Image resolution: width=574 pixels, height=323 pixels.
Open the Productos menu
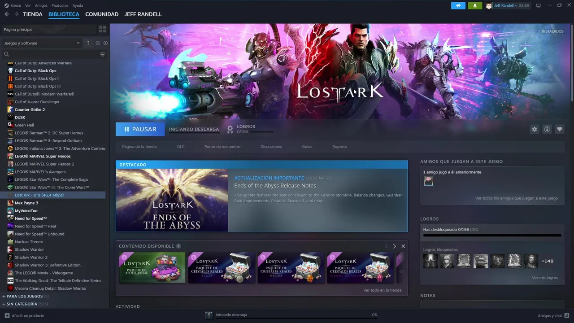(60, 5)
